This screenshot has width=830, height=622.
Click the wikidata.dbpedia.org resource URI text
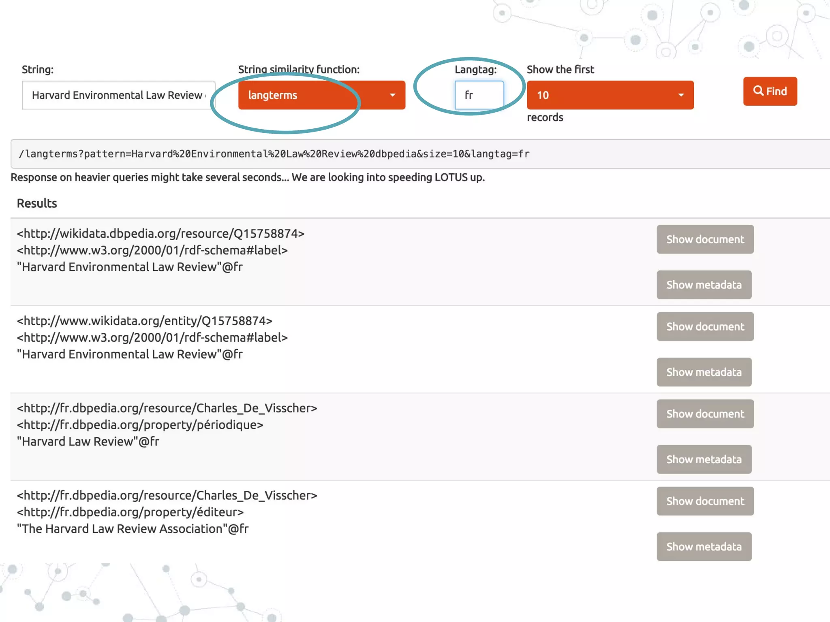click(x=160, y=234)
